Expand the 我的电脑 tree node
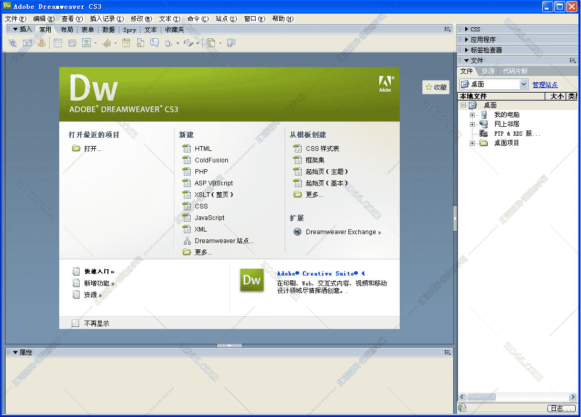This screenshot has height=417, width=581. click(472, 114)
